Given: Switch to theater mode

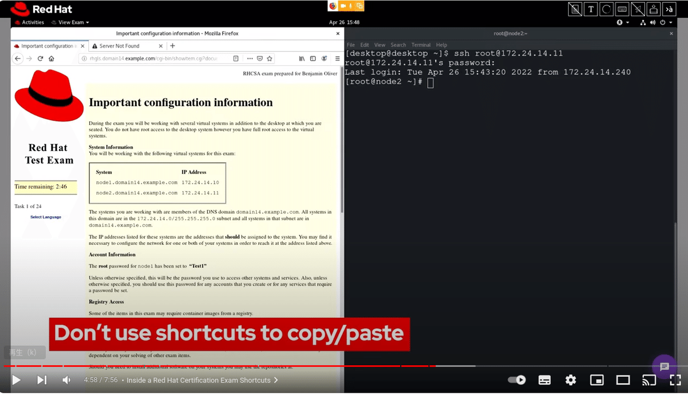Looking at the screenshot, I should coord(623,380).
